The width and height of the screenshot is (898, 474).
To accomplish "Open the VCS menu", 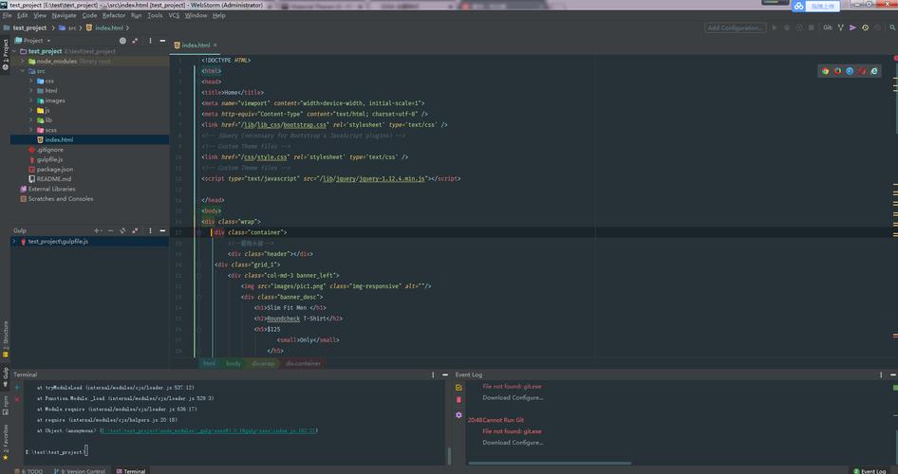I will (x=174, y=15).
